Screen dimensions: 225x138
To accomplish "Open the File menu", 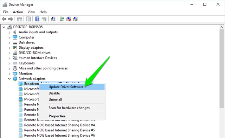I will (6, 12).
